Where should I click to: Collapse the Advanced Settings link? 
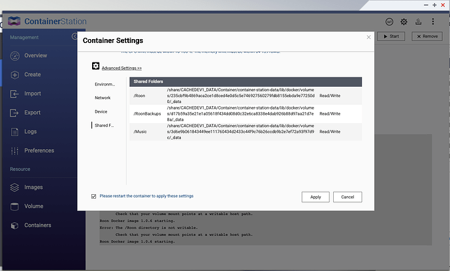pos(121,68)
